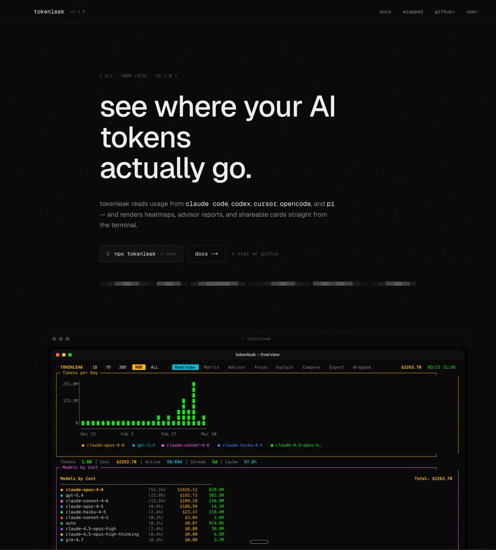Image resolution: width=496 pixels, height=550 pixels.
Task: Switch to the Wrapped tab in the terminal
Action: 362,367
